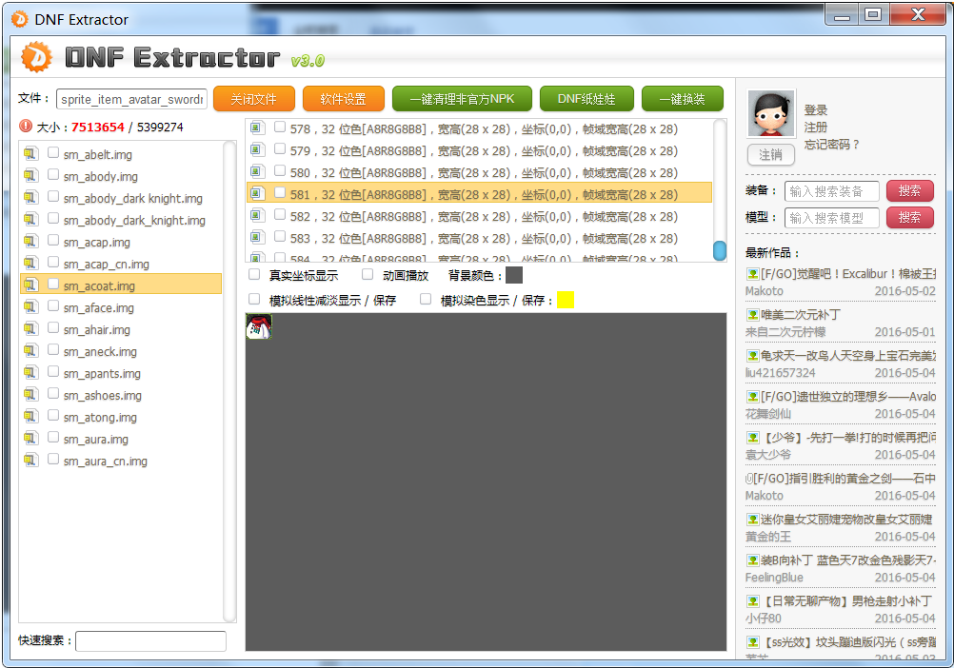The image size is (954, 668).
Task: Click the red warning icon beside size
Action: tap(26, 126)
